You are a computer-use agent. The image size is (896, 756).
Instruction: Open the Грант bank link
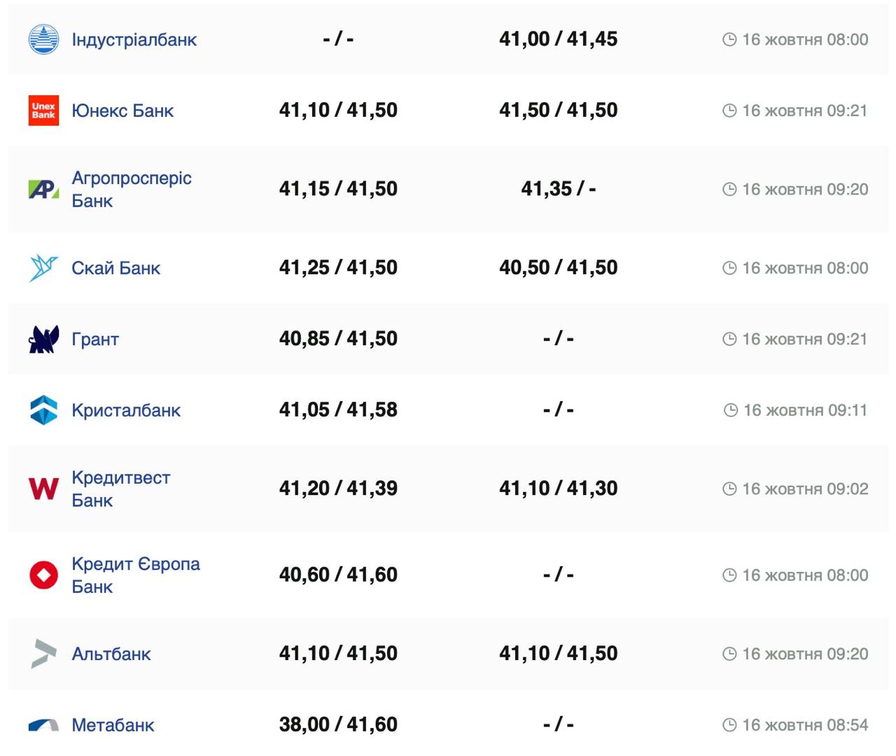95,339
